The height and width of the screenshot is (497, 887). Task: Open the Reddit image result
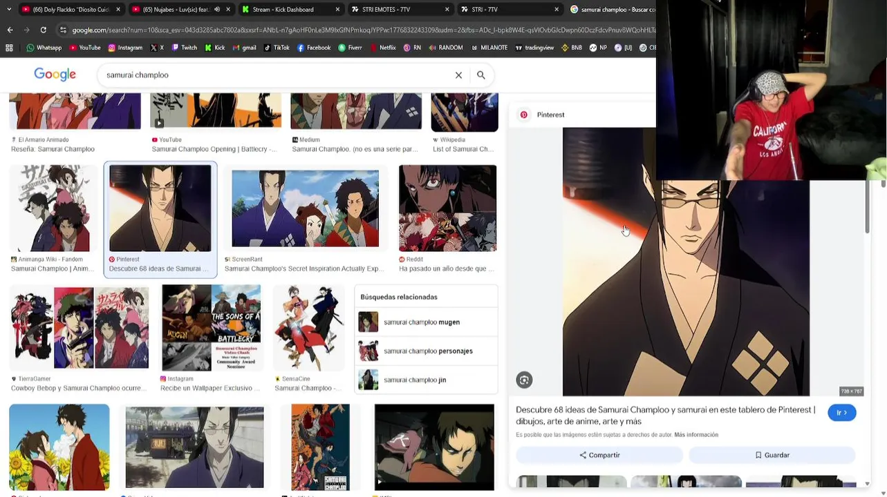click(x=447, y=208)
